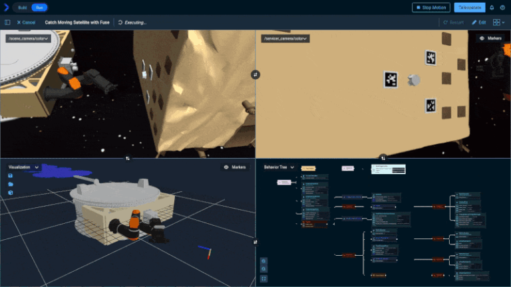Switch to Build mode
This screenshot has height=287, width=511.
click(x=23, y=7)
